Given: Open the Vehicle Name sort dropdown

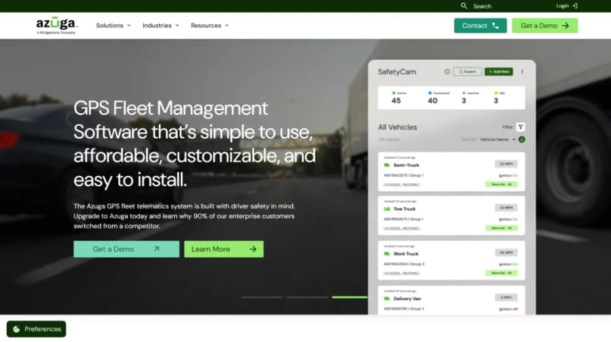Looking at the screenshot, I should coord(497,139).
